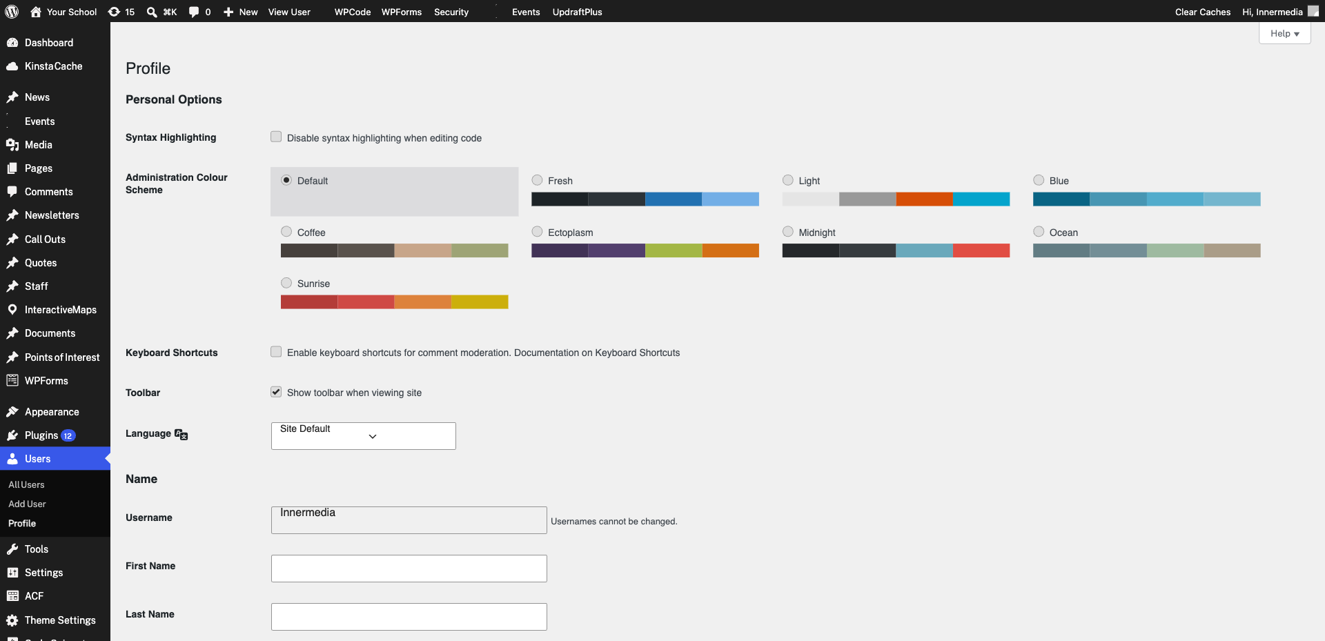Open updates icon showing 15

[114, 12]
